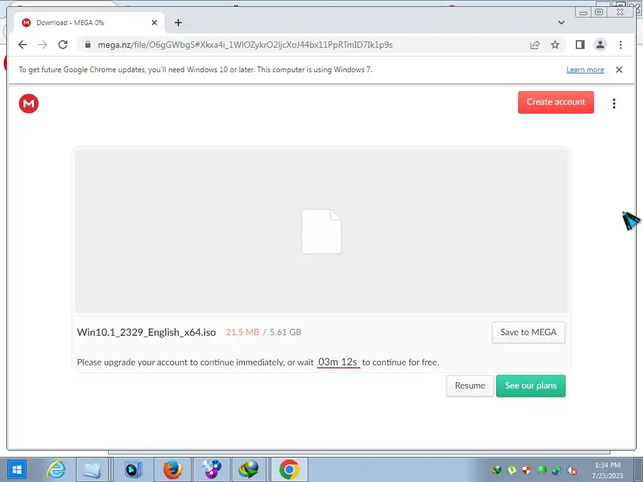Click muted volume tray icon

point(572,470)
